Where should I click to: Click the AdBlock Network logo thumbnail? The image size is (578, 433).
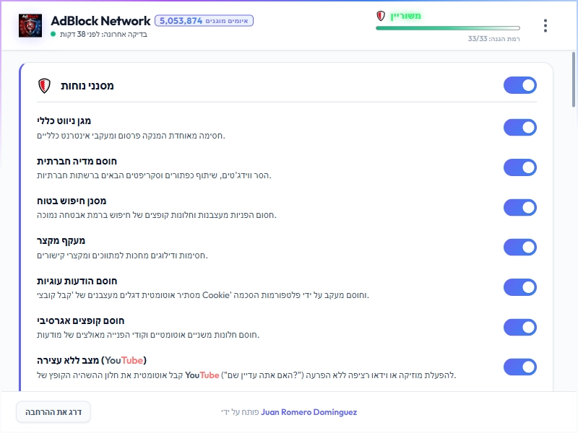click(30, 25)
